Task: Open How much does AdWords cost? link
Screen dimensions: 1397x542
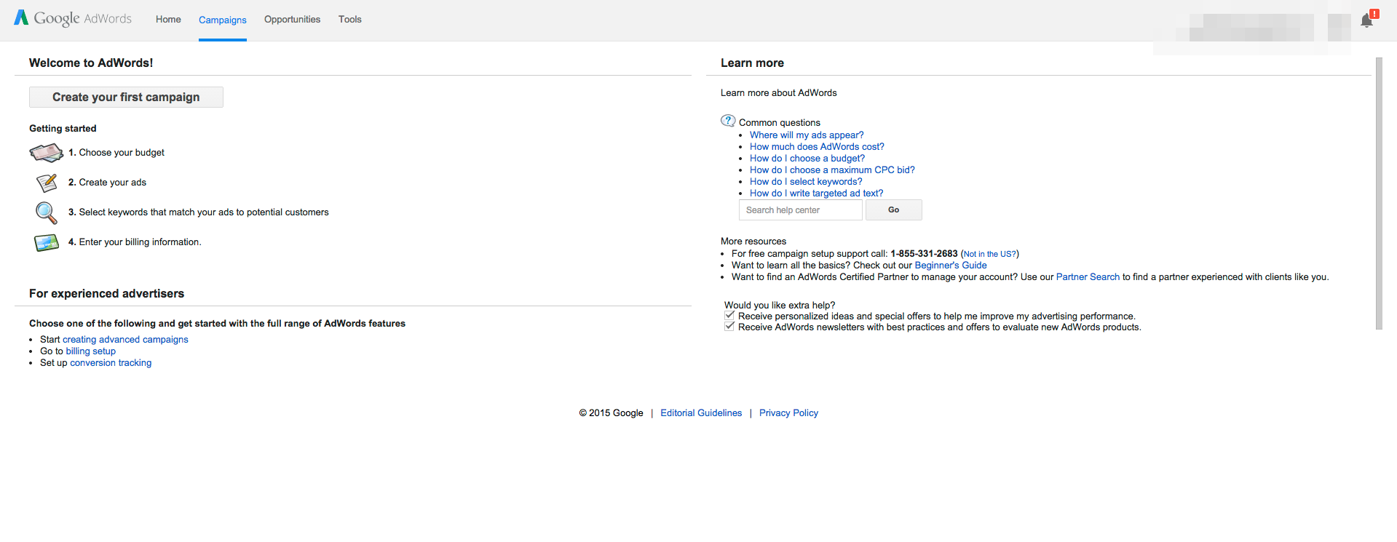Action: click(817, 147)
